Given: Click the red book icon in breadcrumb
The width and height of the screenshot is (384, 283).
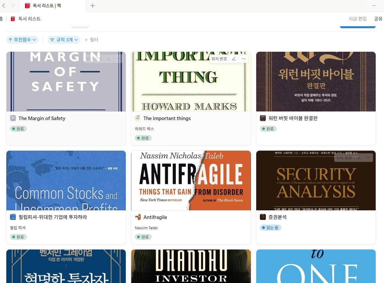Looking at the screenshot, I should pos(13,19).
